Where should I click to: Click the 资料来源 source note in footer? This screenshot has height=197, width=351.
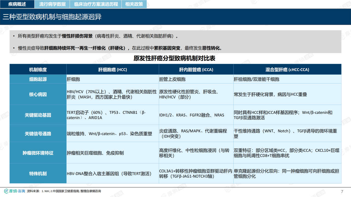pyautogui.click(x=64, y=191)
